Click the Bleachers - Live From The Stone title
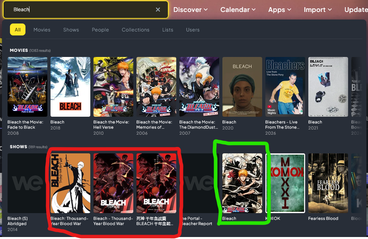This screenshot has width=368, height=239. coord(282,125)
